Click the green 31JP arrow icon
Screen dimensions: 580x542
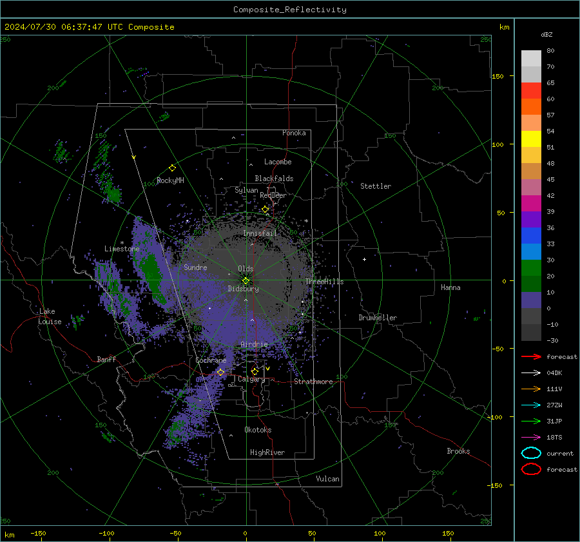[531, 421]
